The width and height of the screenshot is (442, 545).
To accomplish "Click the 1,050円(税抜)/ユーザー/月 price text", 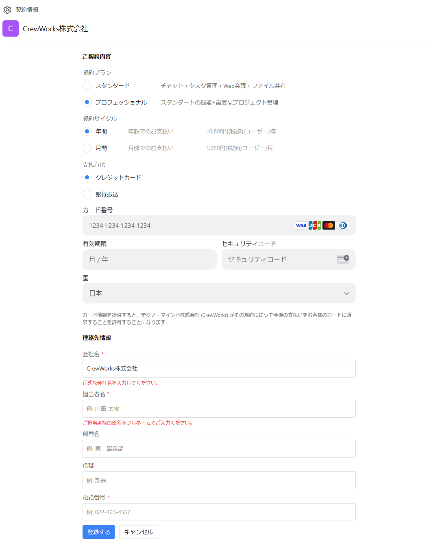I will point(240,148).
